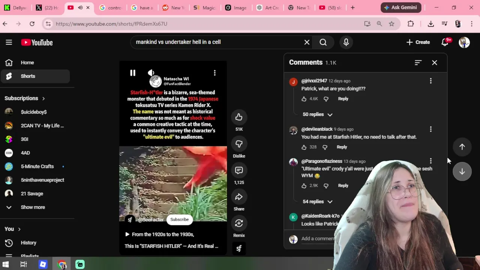Like @Paragonoflaziness's comment with 2.9K likes
The image size is (480, 270).
pyautogui.click(x=304, y=186)
